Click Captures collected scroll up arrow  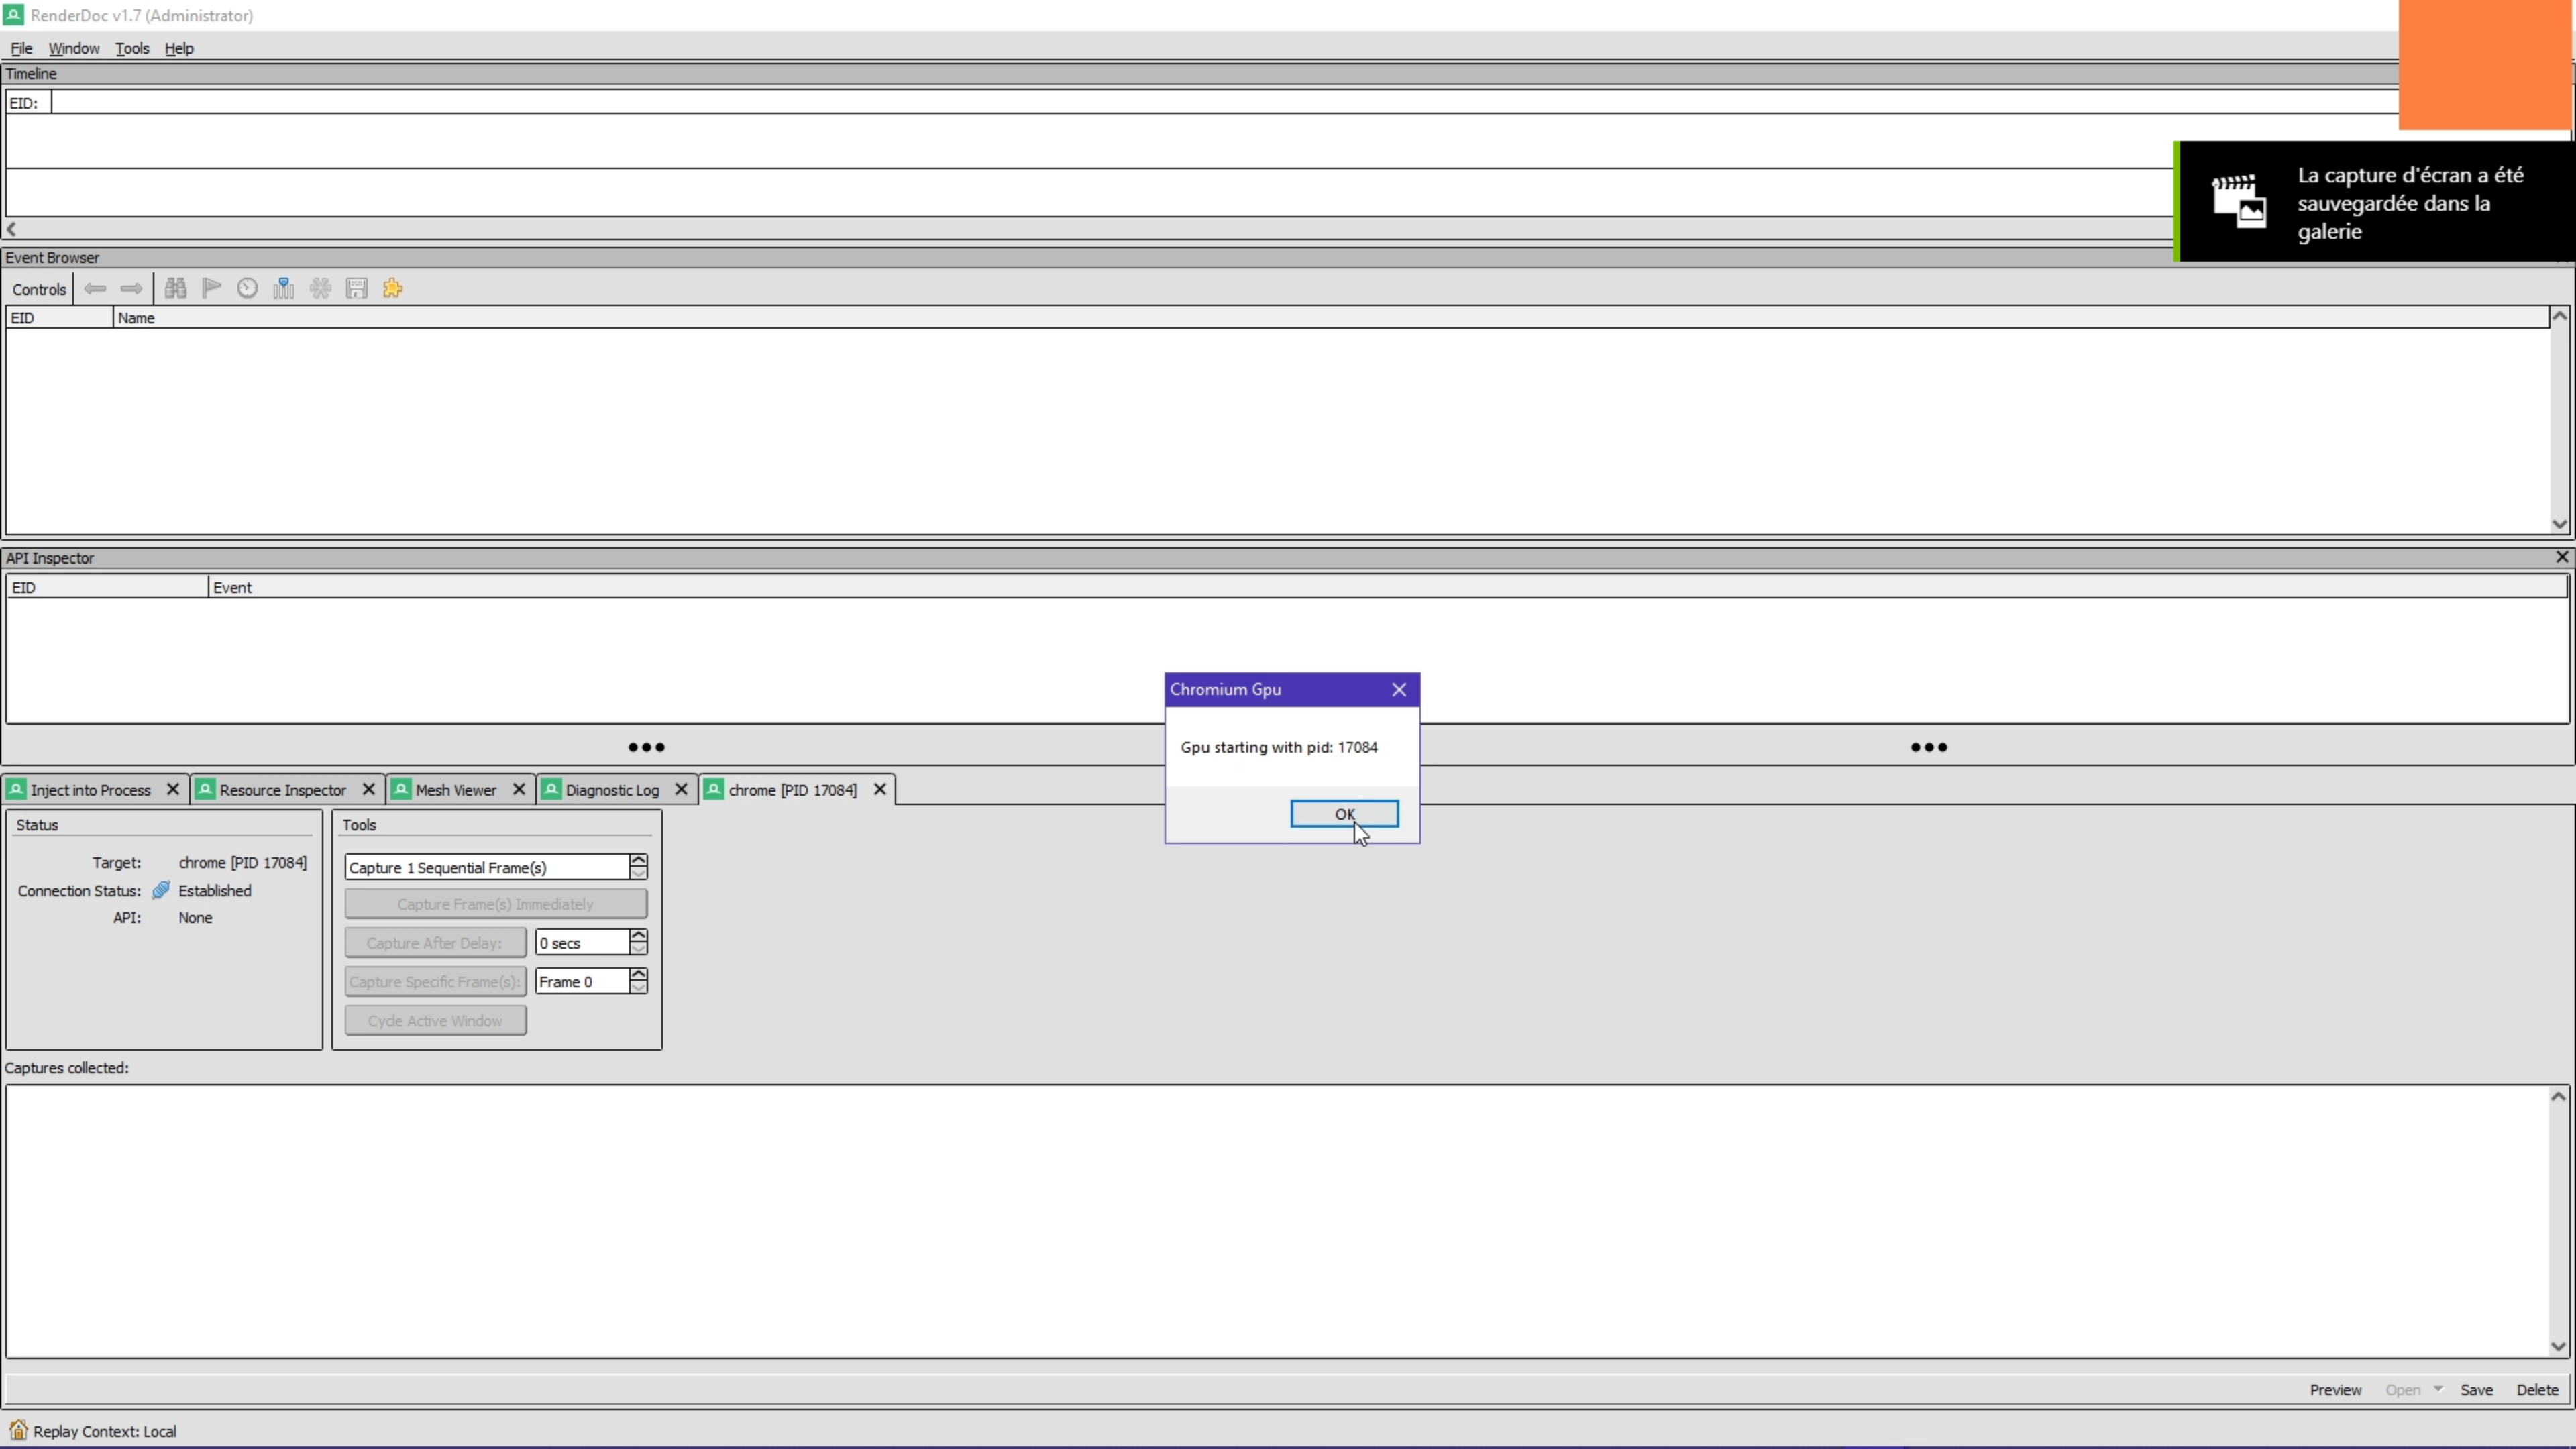pyautogui.click(x=2558, y=1096)
